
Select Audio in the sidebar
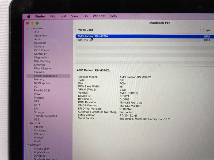[38, 39]
